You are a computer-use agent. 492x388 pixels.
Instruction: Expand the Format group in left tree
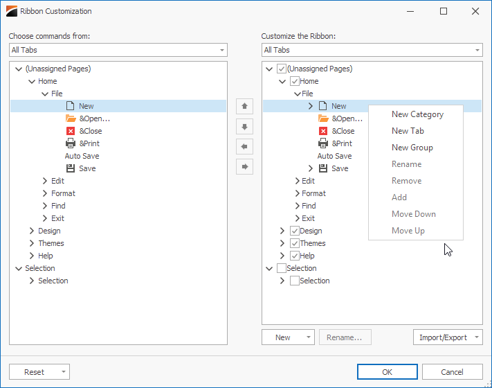45,193
